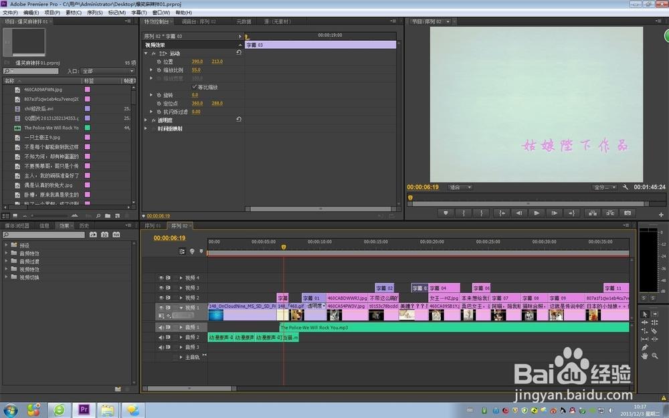Click the Find icon in the Project panel
The width and height of the screenshot is (669, 418).
tap(98, 216)
